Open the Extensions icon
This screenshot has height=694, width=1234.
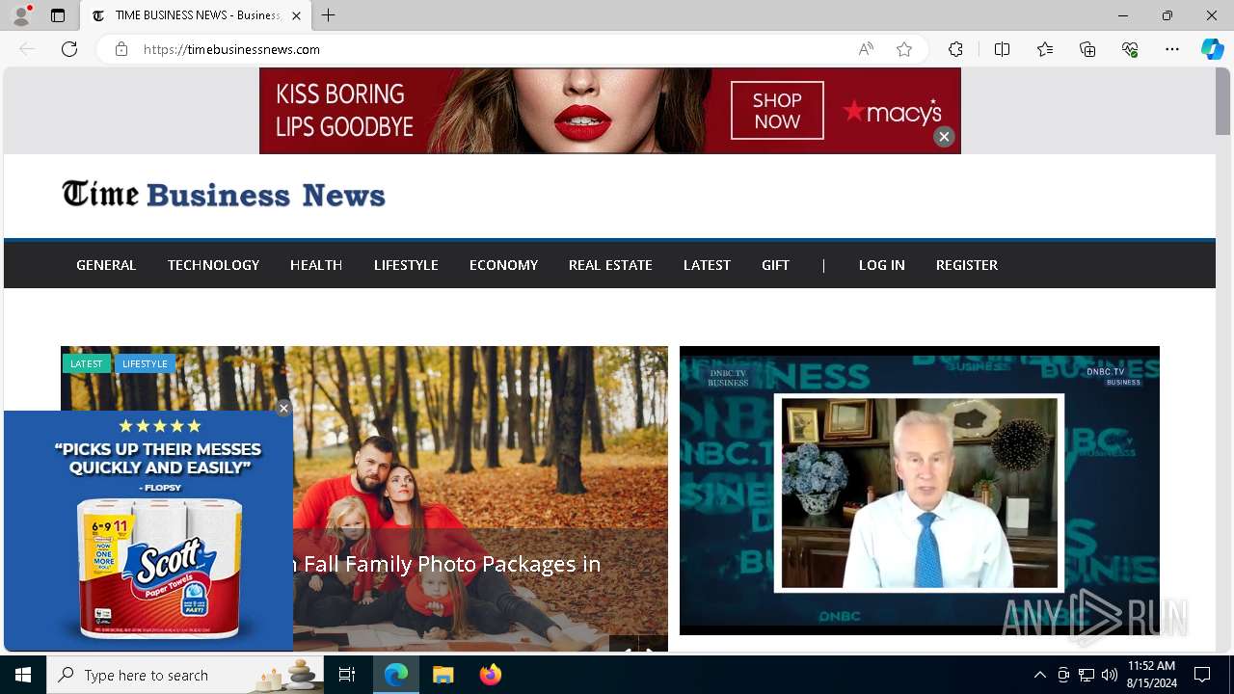tap(955, 49)
